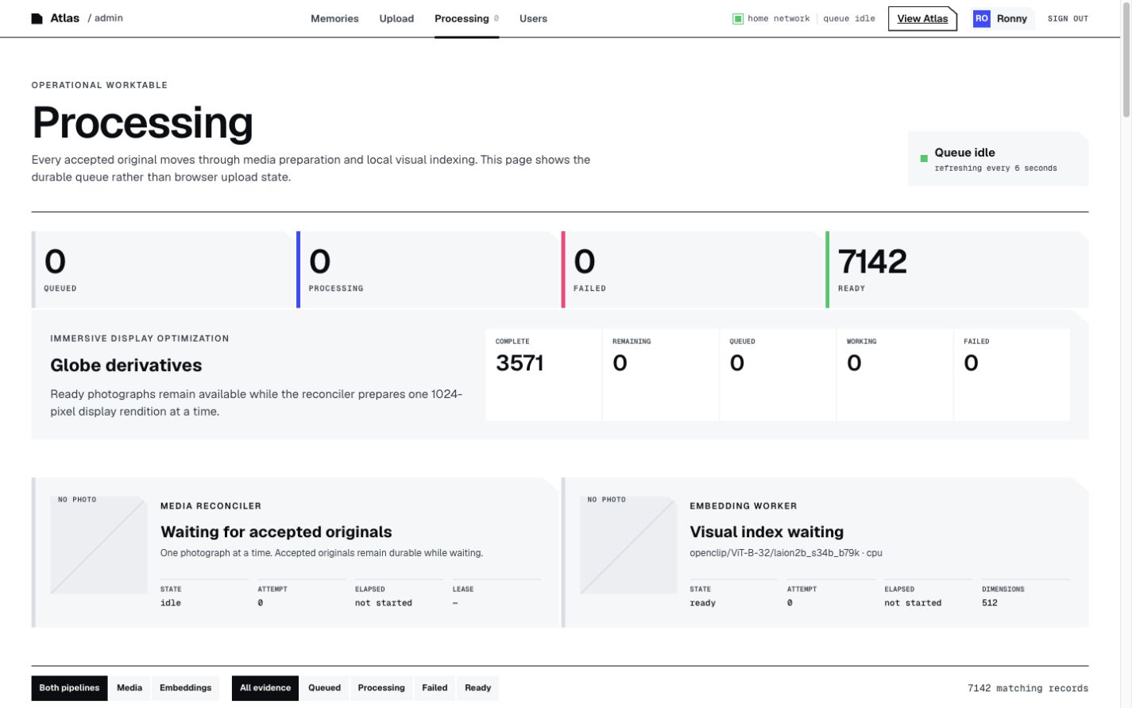The image size is (1132, 708).
Task: Filter by Embeddings pipeline
Action: [x=185, y=688]
